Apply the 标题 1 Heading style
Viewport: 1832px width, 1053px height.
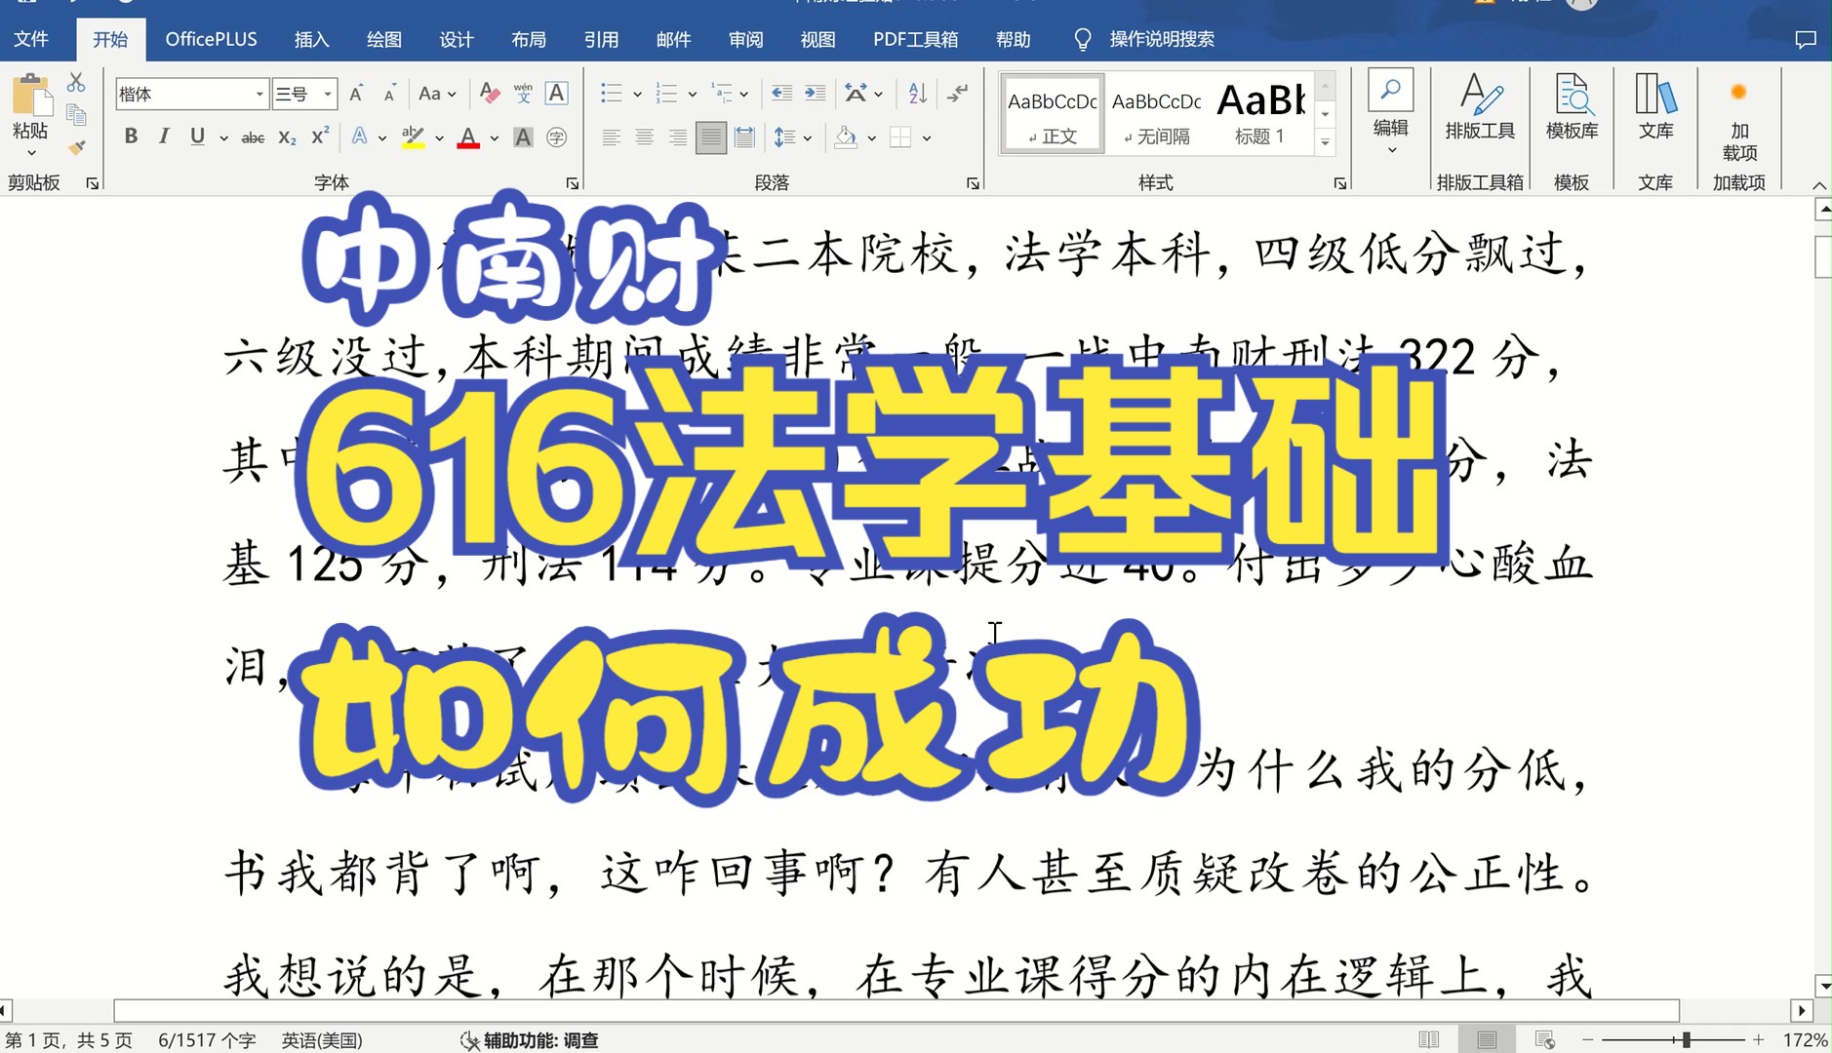click(1260, 113)
